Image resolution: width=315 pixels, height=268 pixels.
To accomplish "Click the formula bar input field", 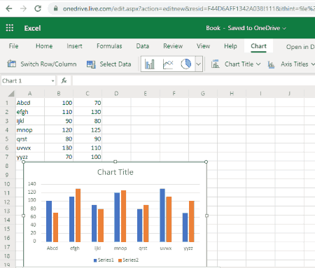I will click(194, 80).
